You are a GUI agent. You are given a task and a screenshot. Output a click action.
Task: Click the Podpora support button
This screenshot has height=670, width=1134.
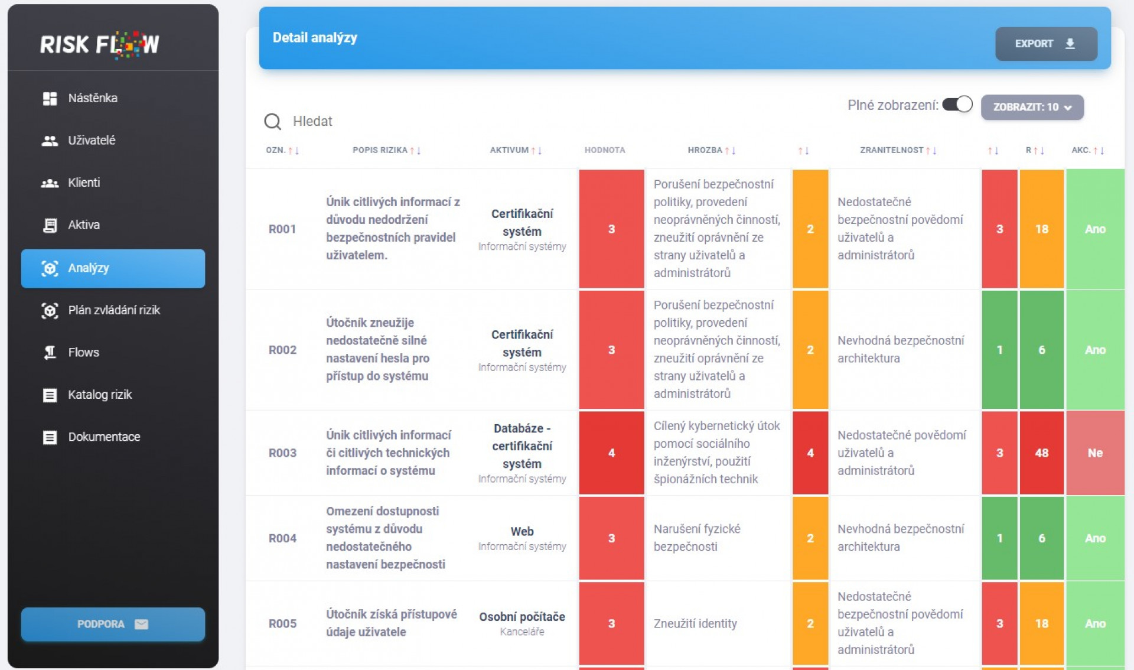pos(113,624)
